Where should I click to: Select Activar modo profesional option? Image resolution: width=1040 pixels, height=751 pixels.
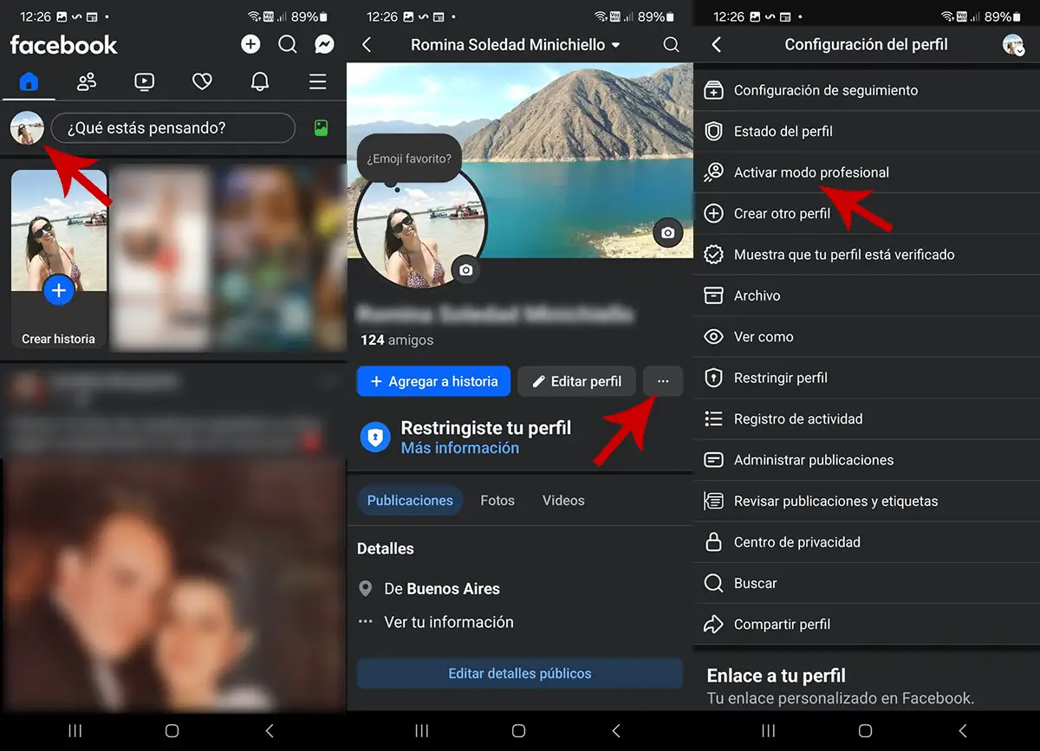(811, 172)
